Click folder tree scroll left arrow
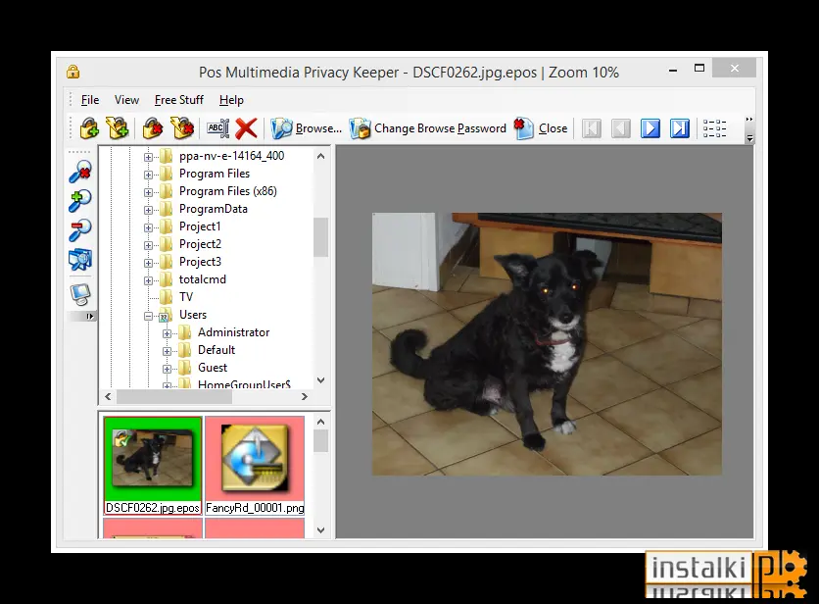Screen dimensions: 819x604 (x=108, y=397)
